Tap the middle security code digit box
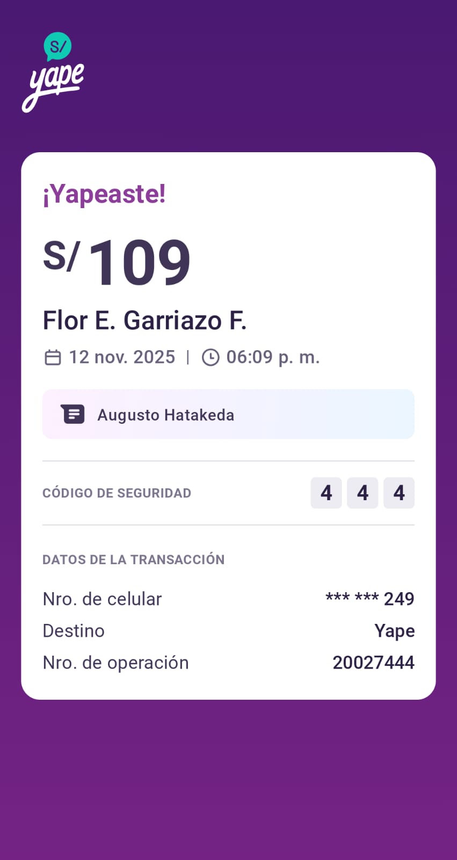The width and height of the screenshot is (457, 860). (362, 493)
